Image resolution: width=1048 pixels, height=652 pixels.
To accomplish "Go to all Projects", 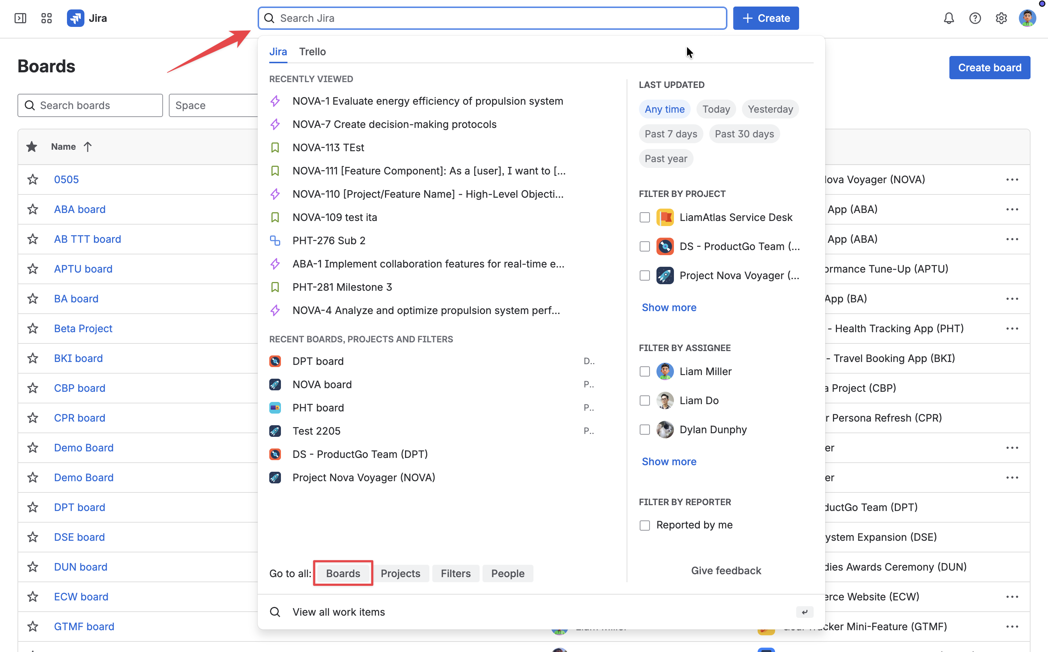I will [x=400, y=573].
